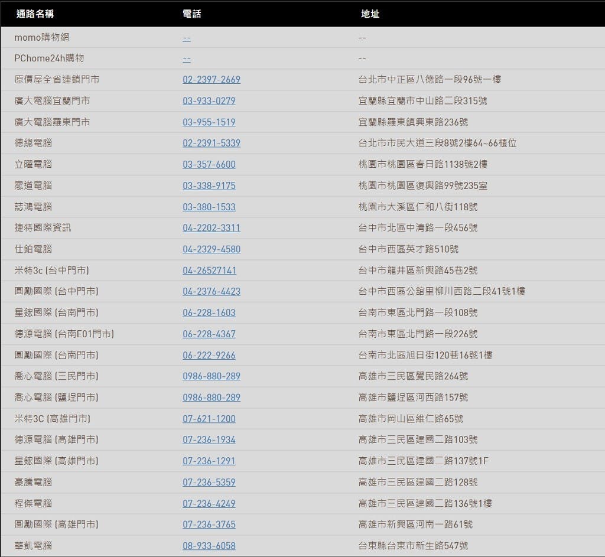605x557 pixels.
Task: Click store name 豪騰電腦
Action: pos(33,482)
